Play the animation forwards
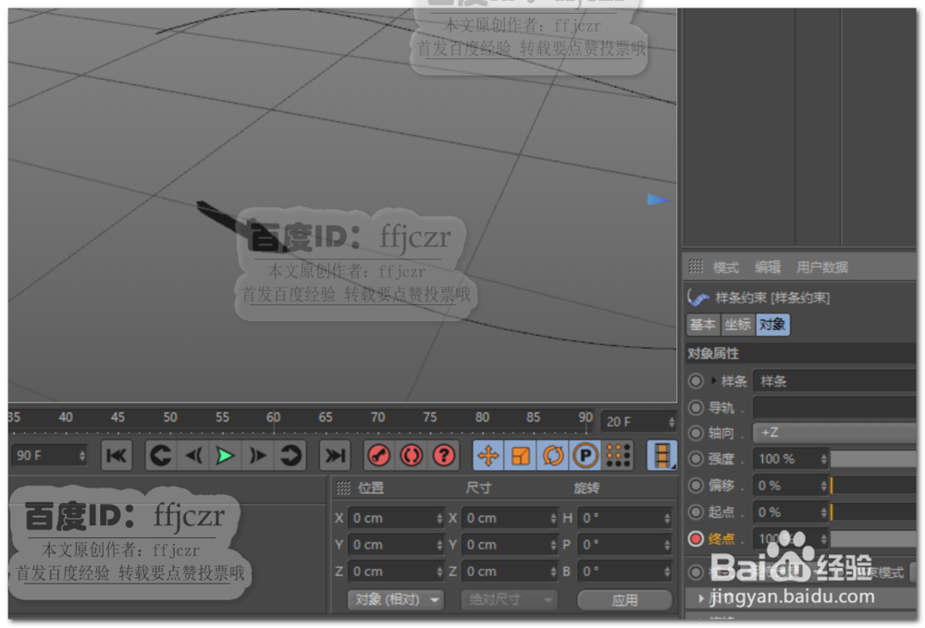The image size is (925, 628). (226, 455)
